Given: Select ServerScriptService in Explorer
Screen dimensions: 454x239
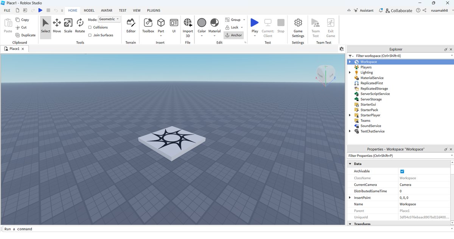Looking at the screenshot, I should [x=375, y=94].
